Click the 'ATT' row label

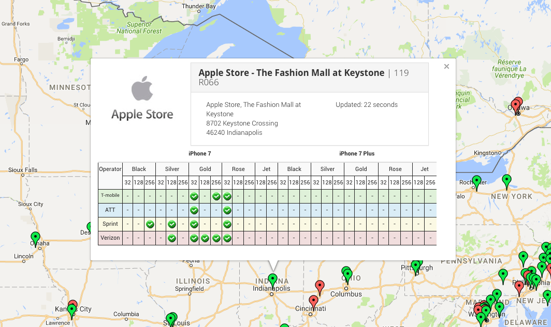110,210
